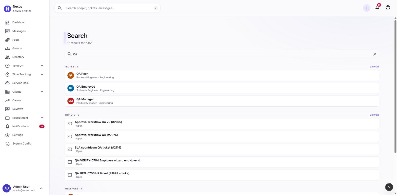The image size is (397, 195).
Task: Open the QA Employee person result
Action: pos(222,88)
